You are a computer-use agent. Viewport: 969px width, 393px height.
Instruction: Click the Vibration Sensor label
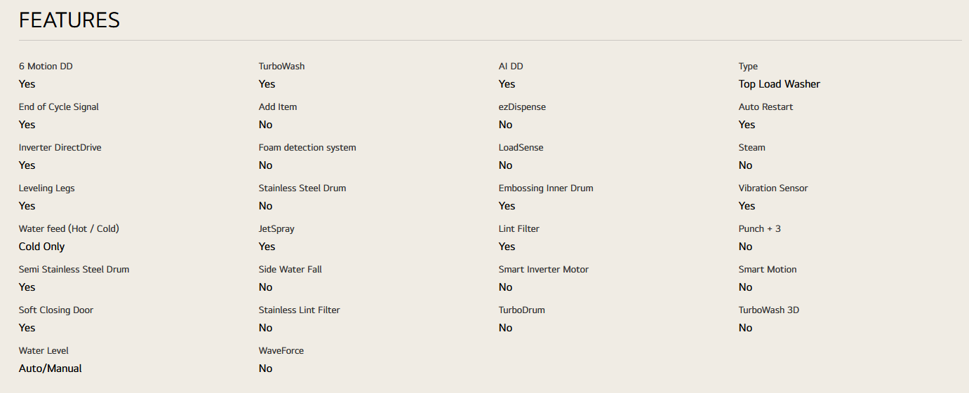(773, 188)
